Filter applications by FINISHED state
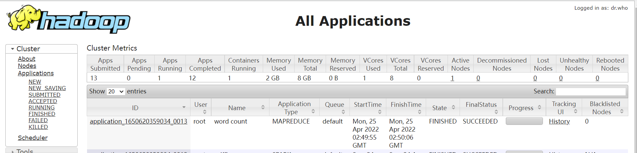 coord(42,114)
